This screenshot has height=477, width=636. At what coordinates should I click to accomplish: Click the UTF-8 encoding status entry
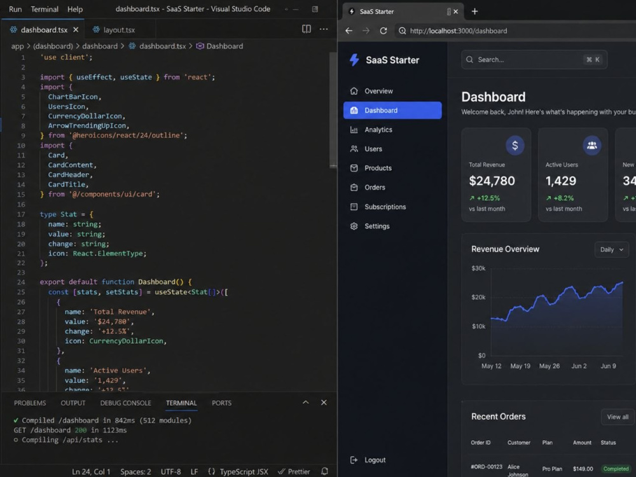(170, 472)
